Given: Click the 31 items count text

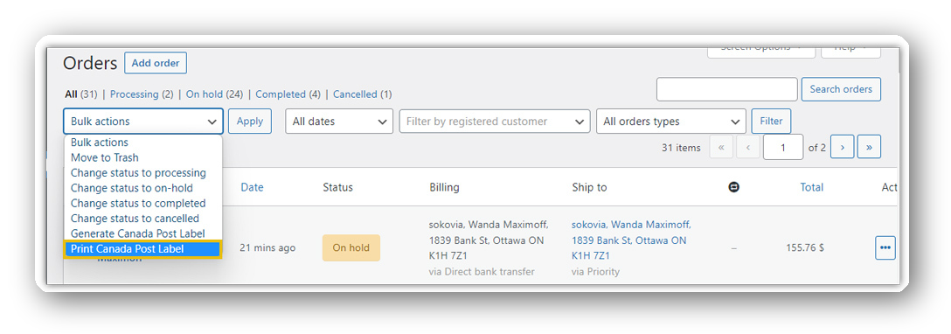Looking at the screenshot, I should coord(681,147).
